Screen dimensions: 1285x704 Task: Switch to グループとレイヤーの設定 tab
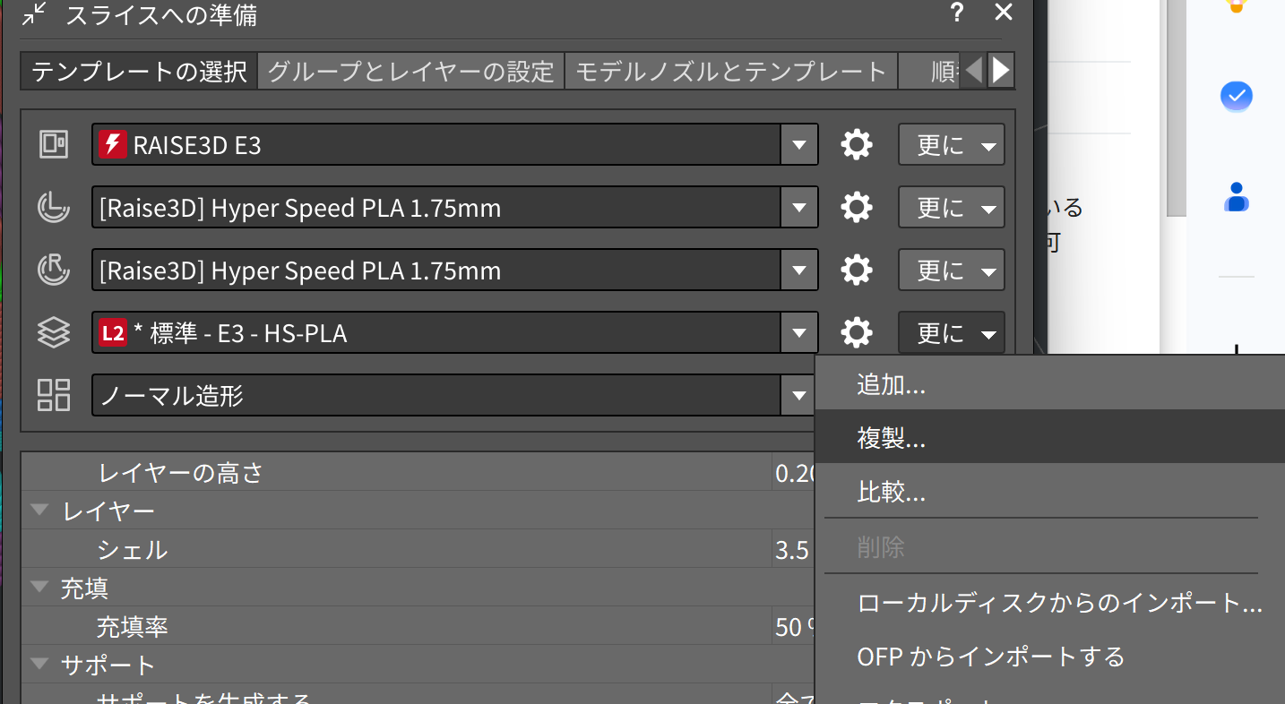(411, 71)
